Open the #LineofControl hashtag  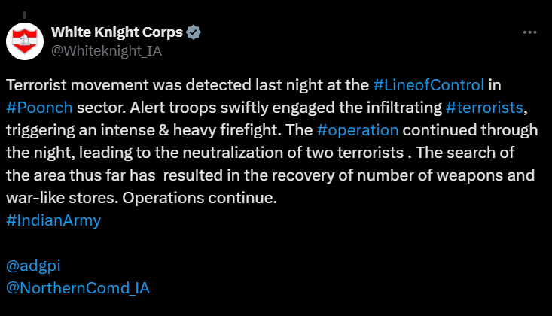428,85
